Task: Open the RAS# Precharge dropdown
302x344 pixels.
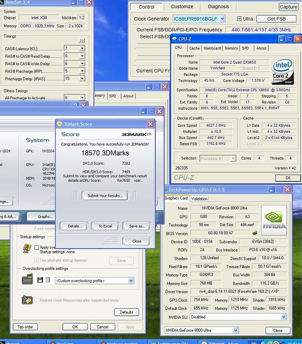Action: [82, 71]
